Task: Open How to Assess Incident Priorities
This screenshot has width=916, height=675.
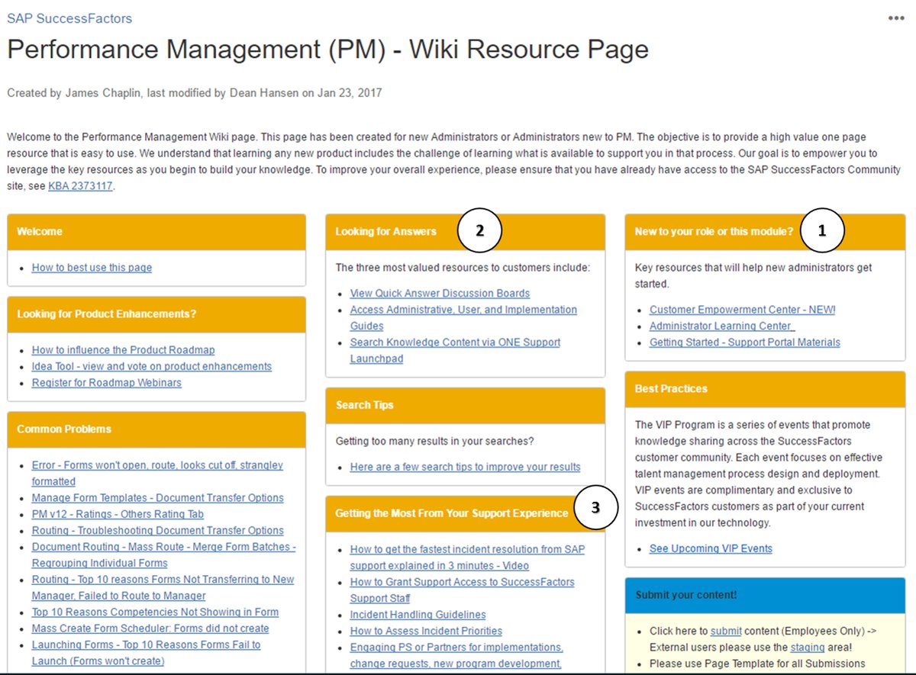Action: coord(426,631)
